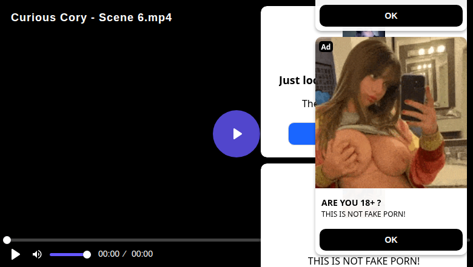Image resolution: width=473 pixels, height=267 pixels.
Task: Click the Ad badge on the popup image
Action: tap(326, 47)
